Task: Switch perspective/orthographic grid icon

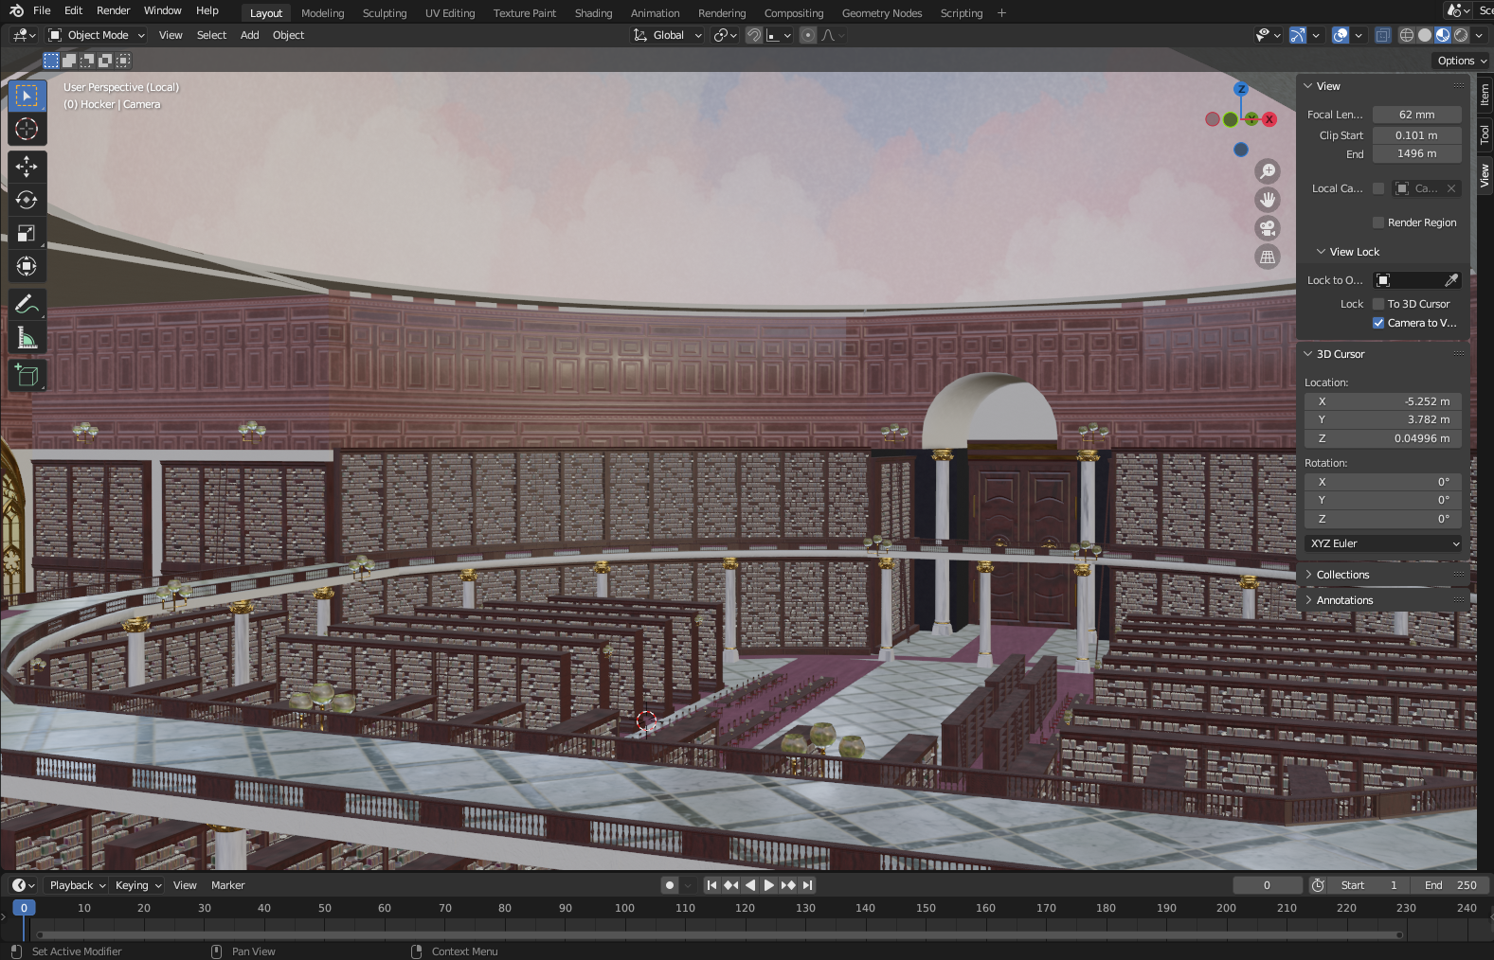Action: click(1268, 257)
